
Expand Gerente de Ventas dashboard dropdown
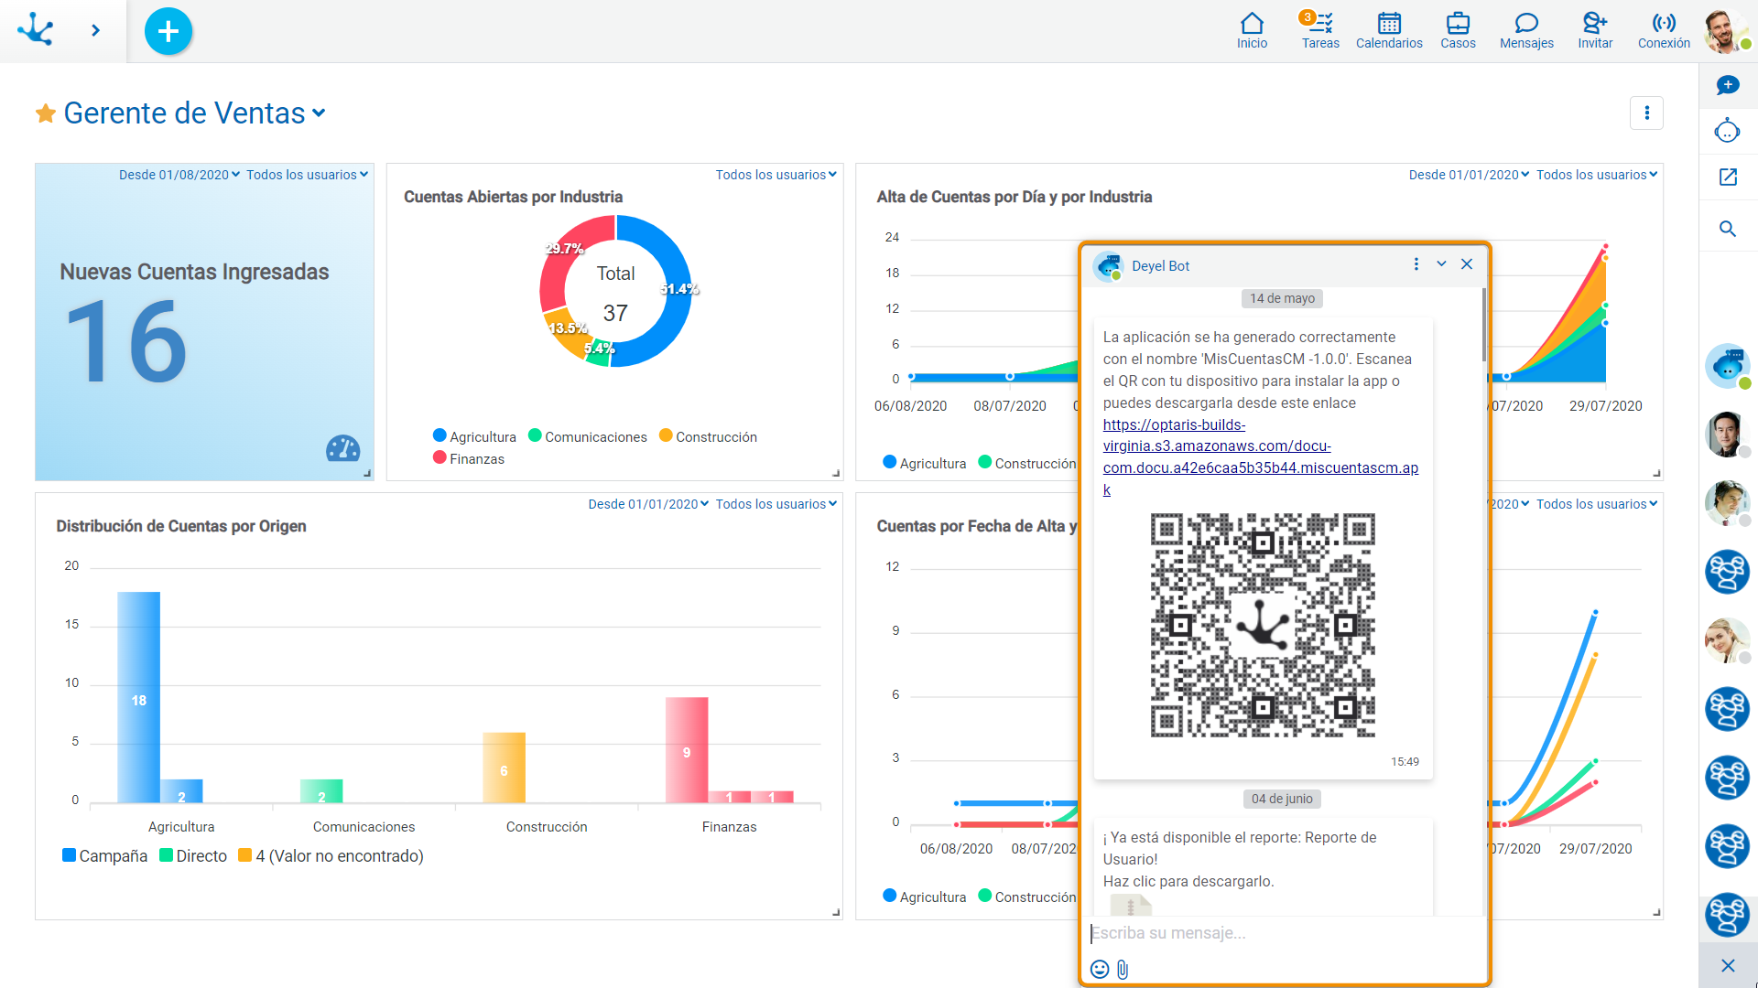point(319,113)
